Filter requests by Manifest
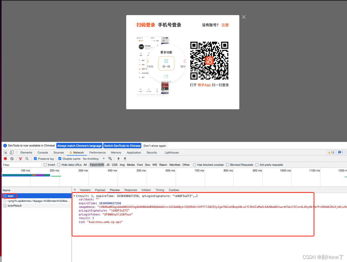The width and height of the screenshot is (347, 262). pos(175,165)
